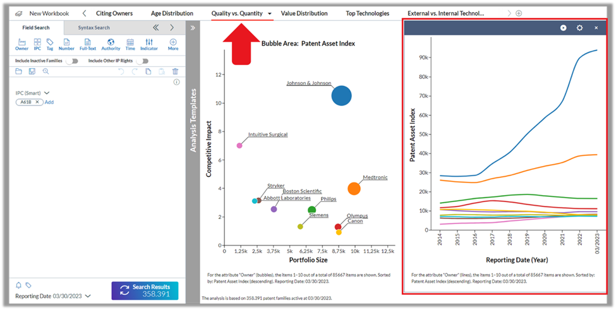Screen dimensions: 616x310
Task: Show more analysis tabs with right chevron
Action: pos(509,13)
